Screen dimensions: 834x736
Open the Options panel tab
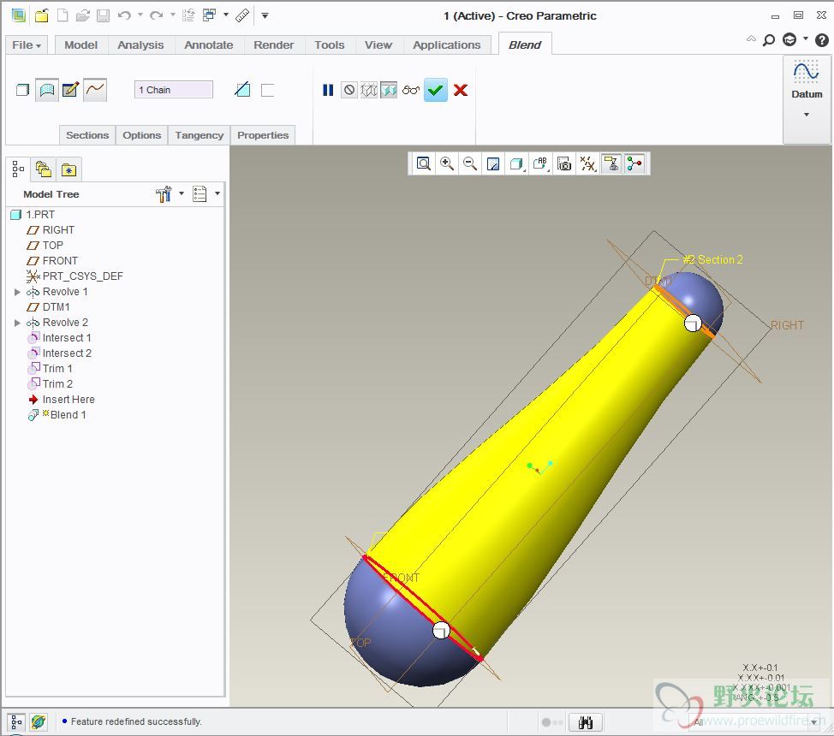point(141,135)
